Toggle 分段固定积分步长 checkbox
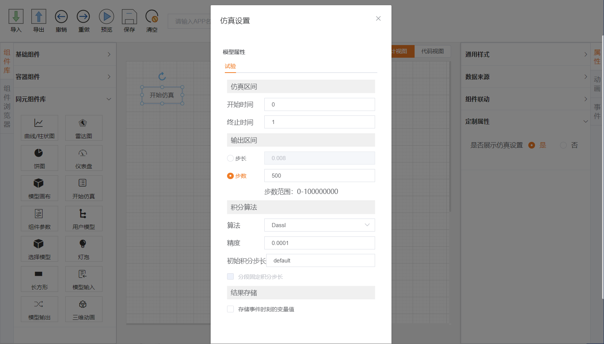The width and height of the screenshot is (604, 344). pos(230,277)
